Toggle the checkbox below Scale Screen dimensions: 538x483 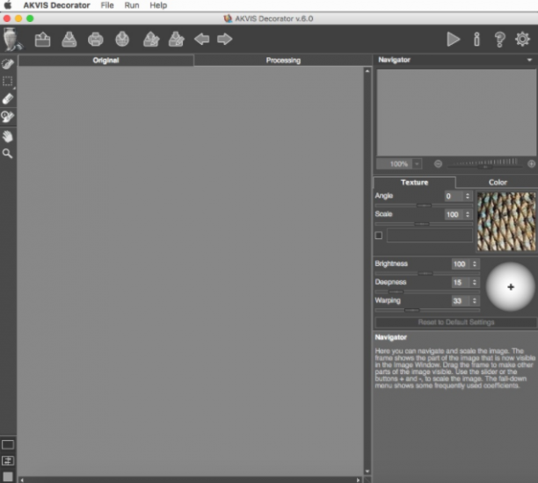pyautogui.click(x=379, y=235)
